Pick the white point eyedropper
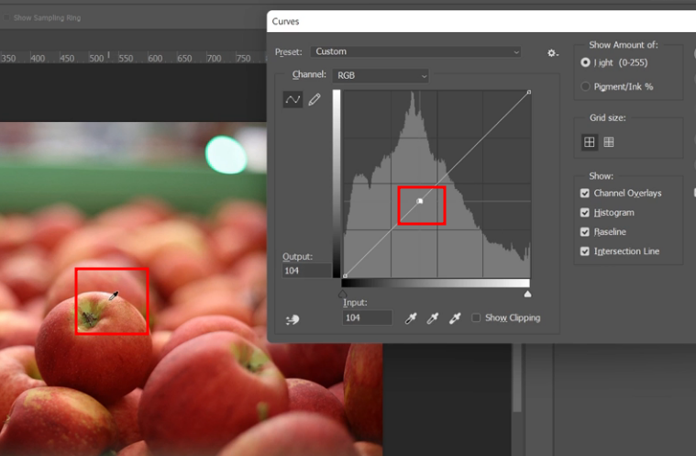696x456 pixels. click(455, 317)
